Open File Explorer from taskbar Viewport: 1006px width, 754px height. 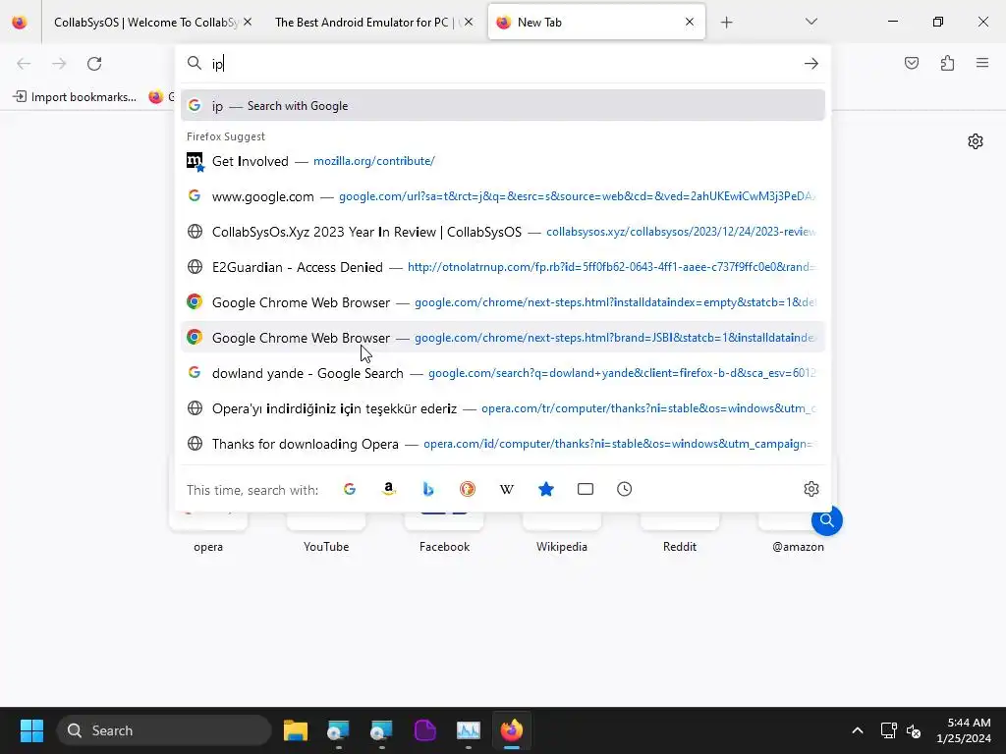pyautogui.click(x=296, y=730)
